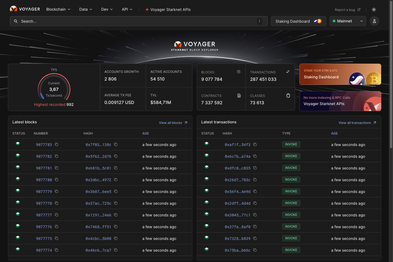The width and height of the screenshot is (393, 262).
Task: Open the Report a bug link
Action: click(348, 10)
